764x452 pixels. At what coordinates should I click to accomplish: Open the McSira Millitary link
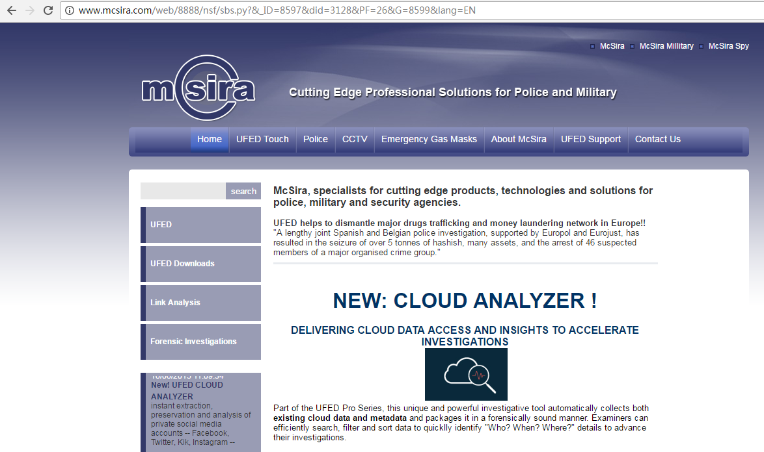[666, 45]
